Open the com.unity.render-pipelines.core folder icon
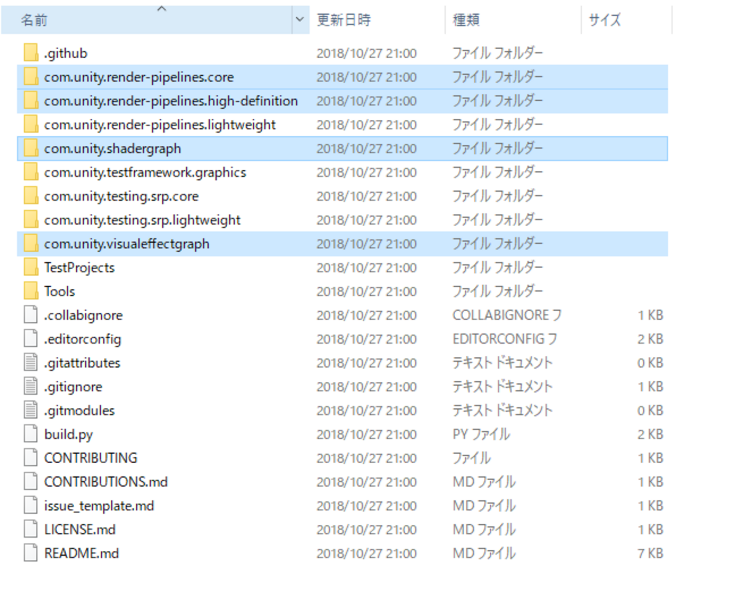This screenshot has height=608, width=735. coord(30,76)
